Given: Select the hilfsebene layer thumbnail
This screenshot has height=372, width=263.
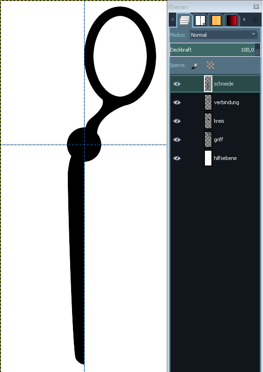Looking at the screenshot, I should [208, 158].
